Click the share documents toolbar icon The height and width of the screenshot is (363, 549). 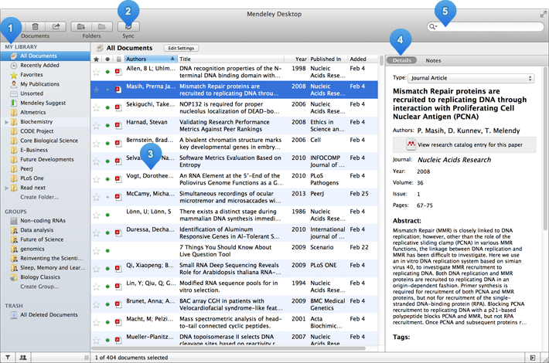coord(56,26)
